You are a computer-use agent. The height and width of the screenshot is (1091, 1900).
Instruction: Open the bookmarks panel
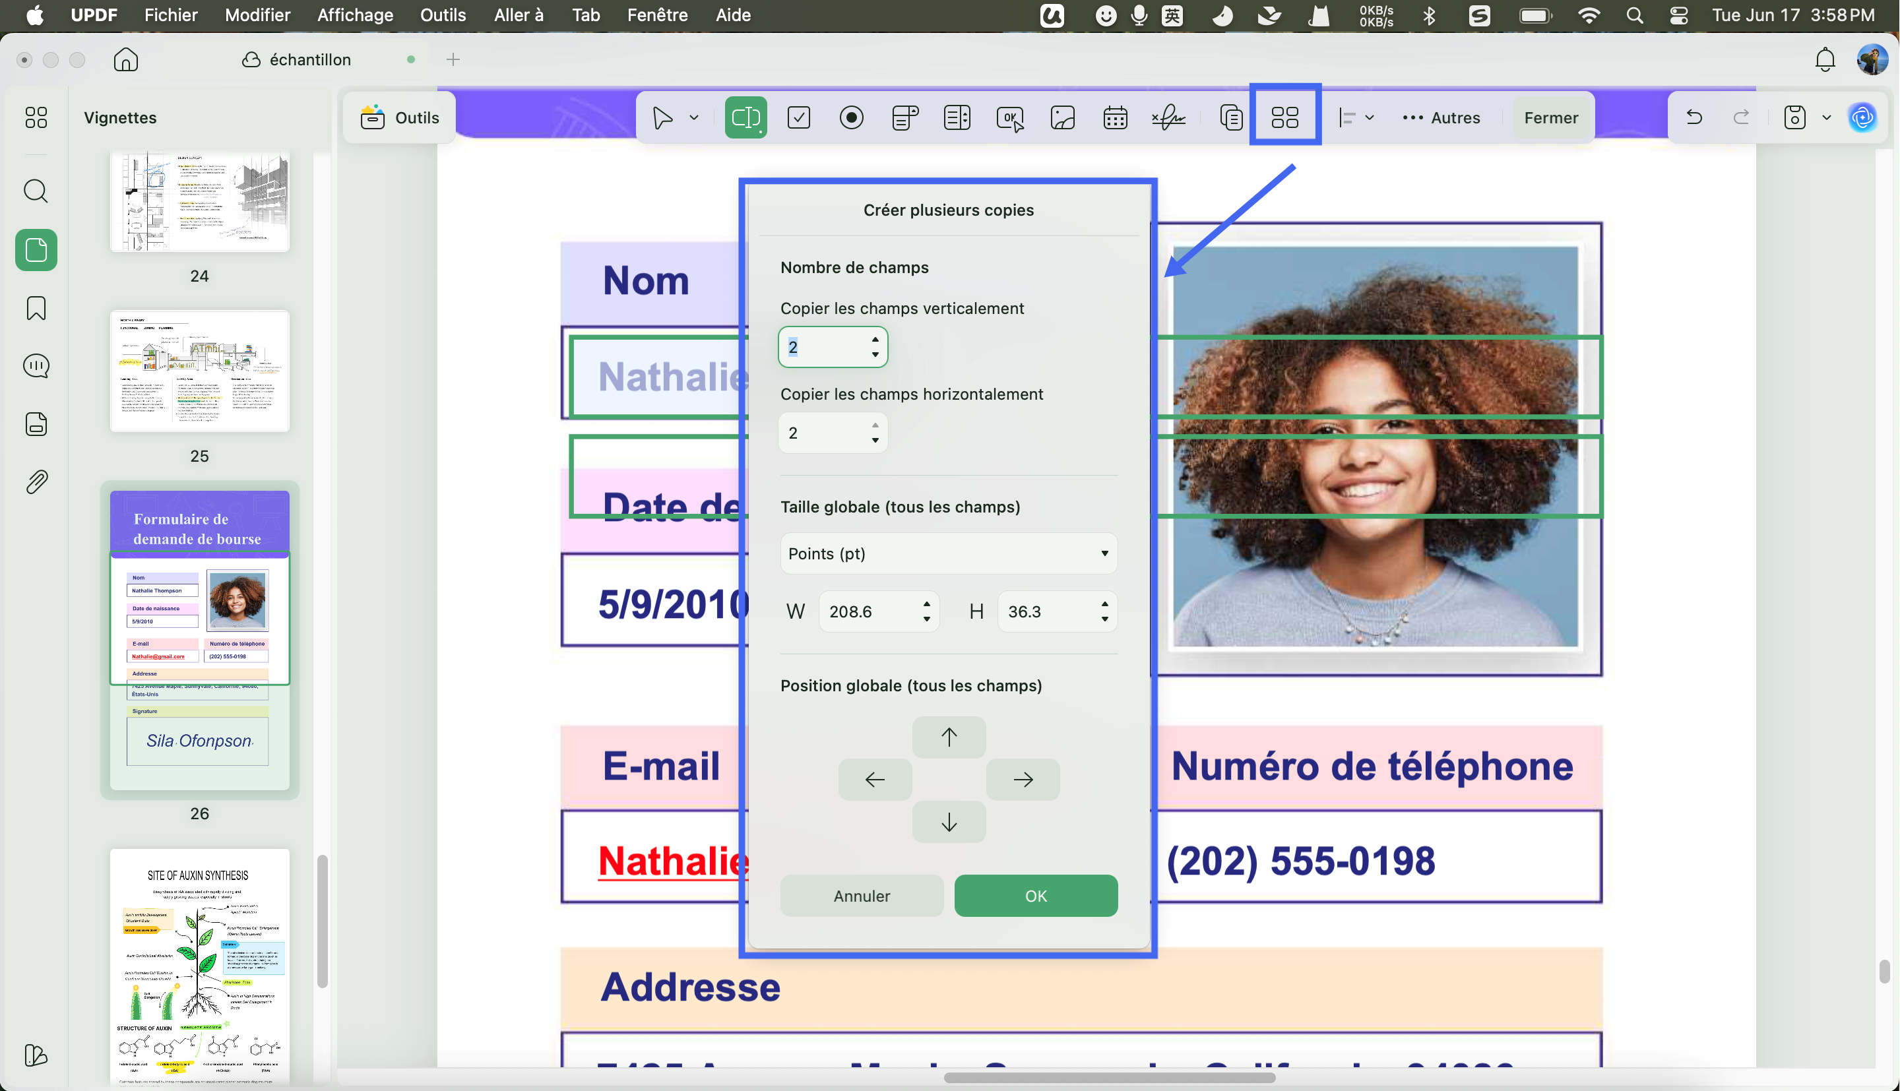pyautogui.click(x=36, y=308)
